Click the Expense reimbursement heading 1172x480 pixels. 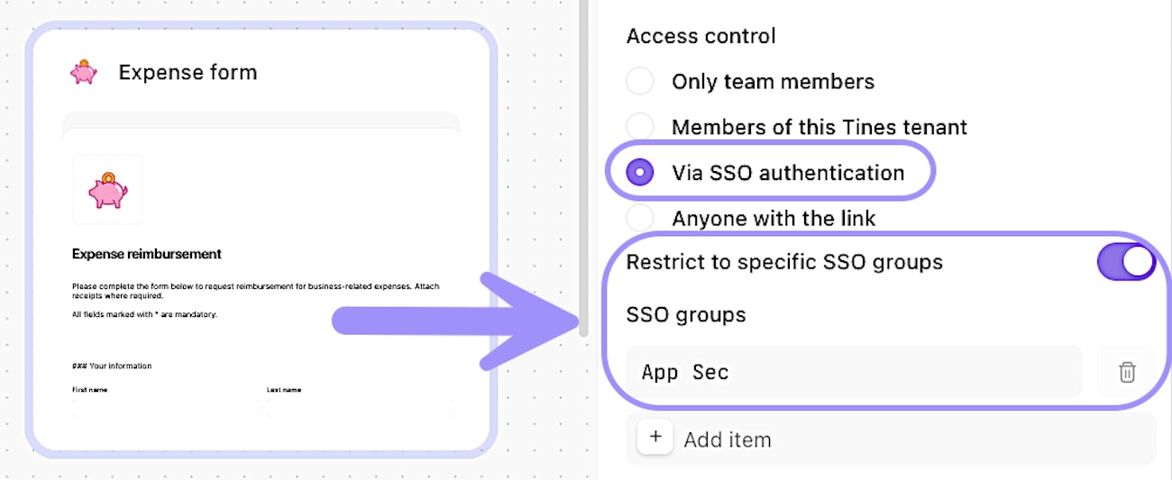coord(147,254)
